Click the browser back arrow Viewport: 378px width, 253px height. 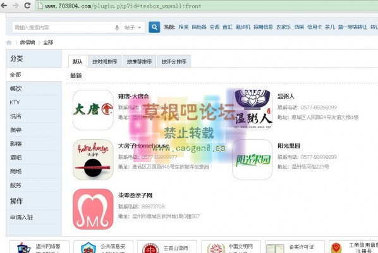click(4, 5)
